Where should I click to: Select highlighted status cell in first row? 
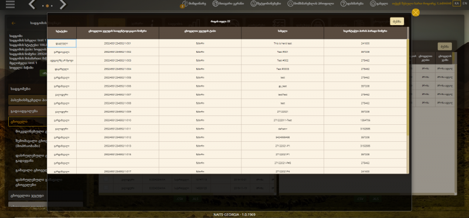pyautogui.click(x=62, y=43)
